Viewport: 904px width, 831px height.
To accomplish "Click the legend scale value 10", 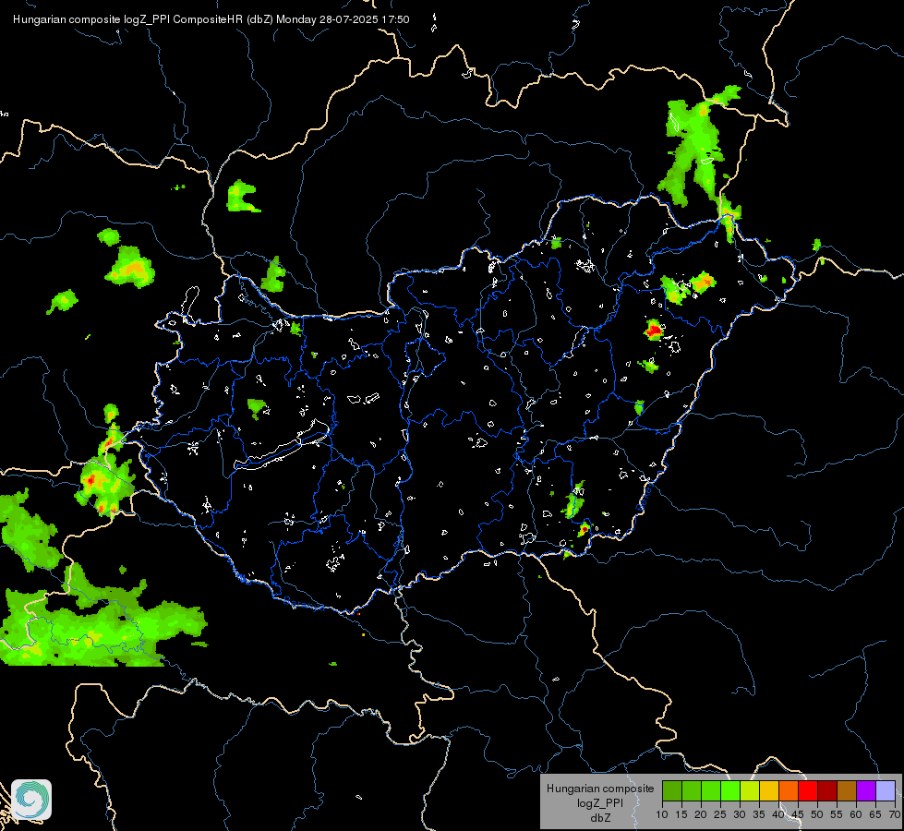I will click(662, 815).
